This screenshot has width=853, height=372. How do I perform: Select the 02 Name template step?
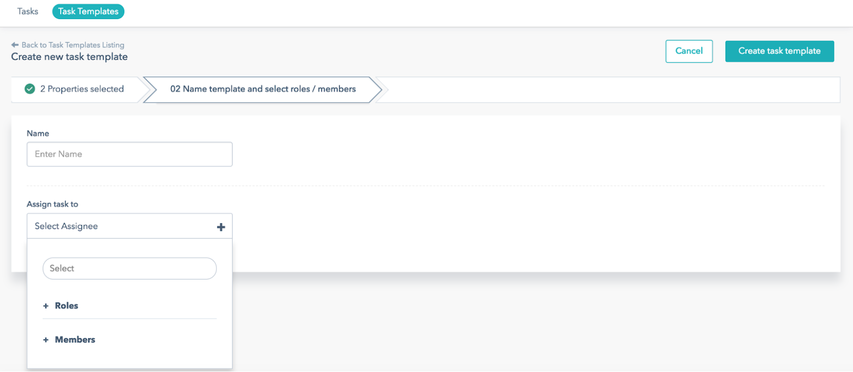(x=263, y=89)
